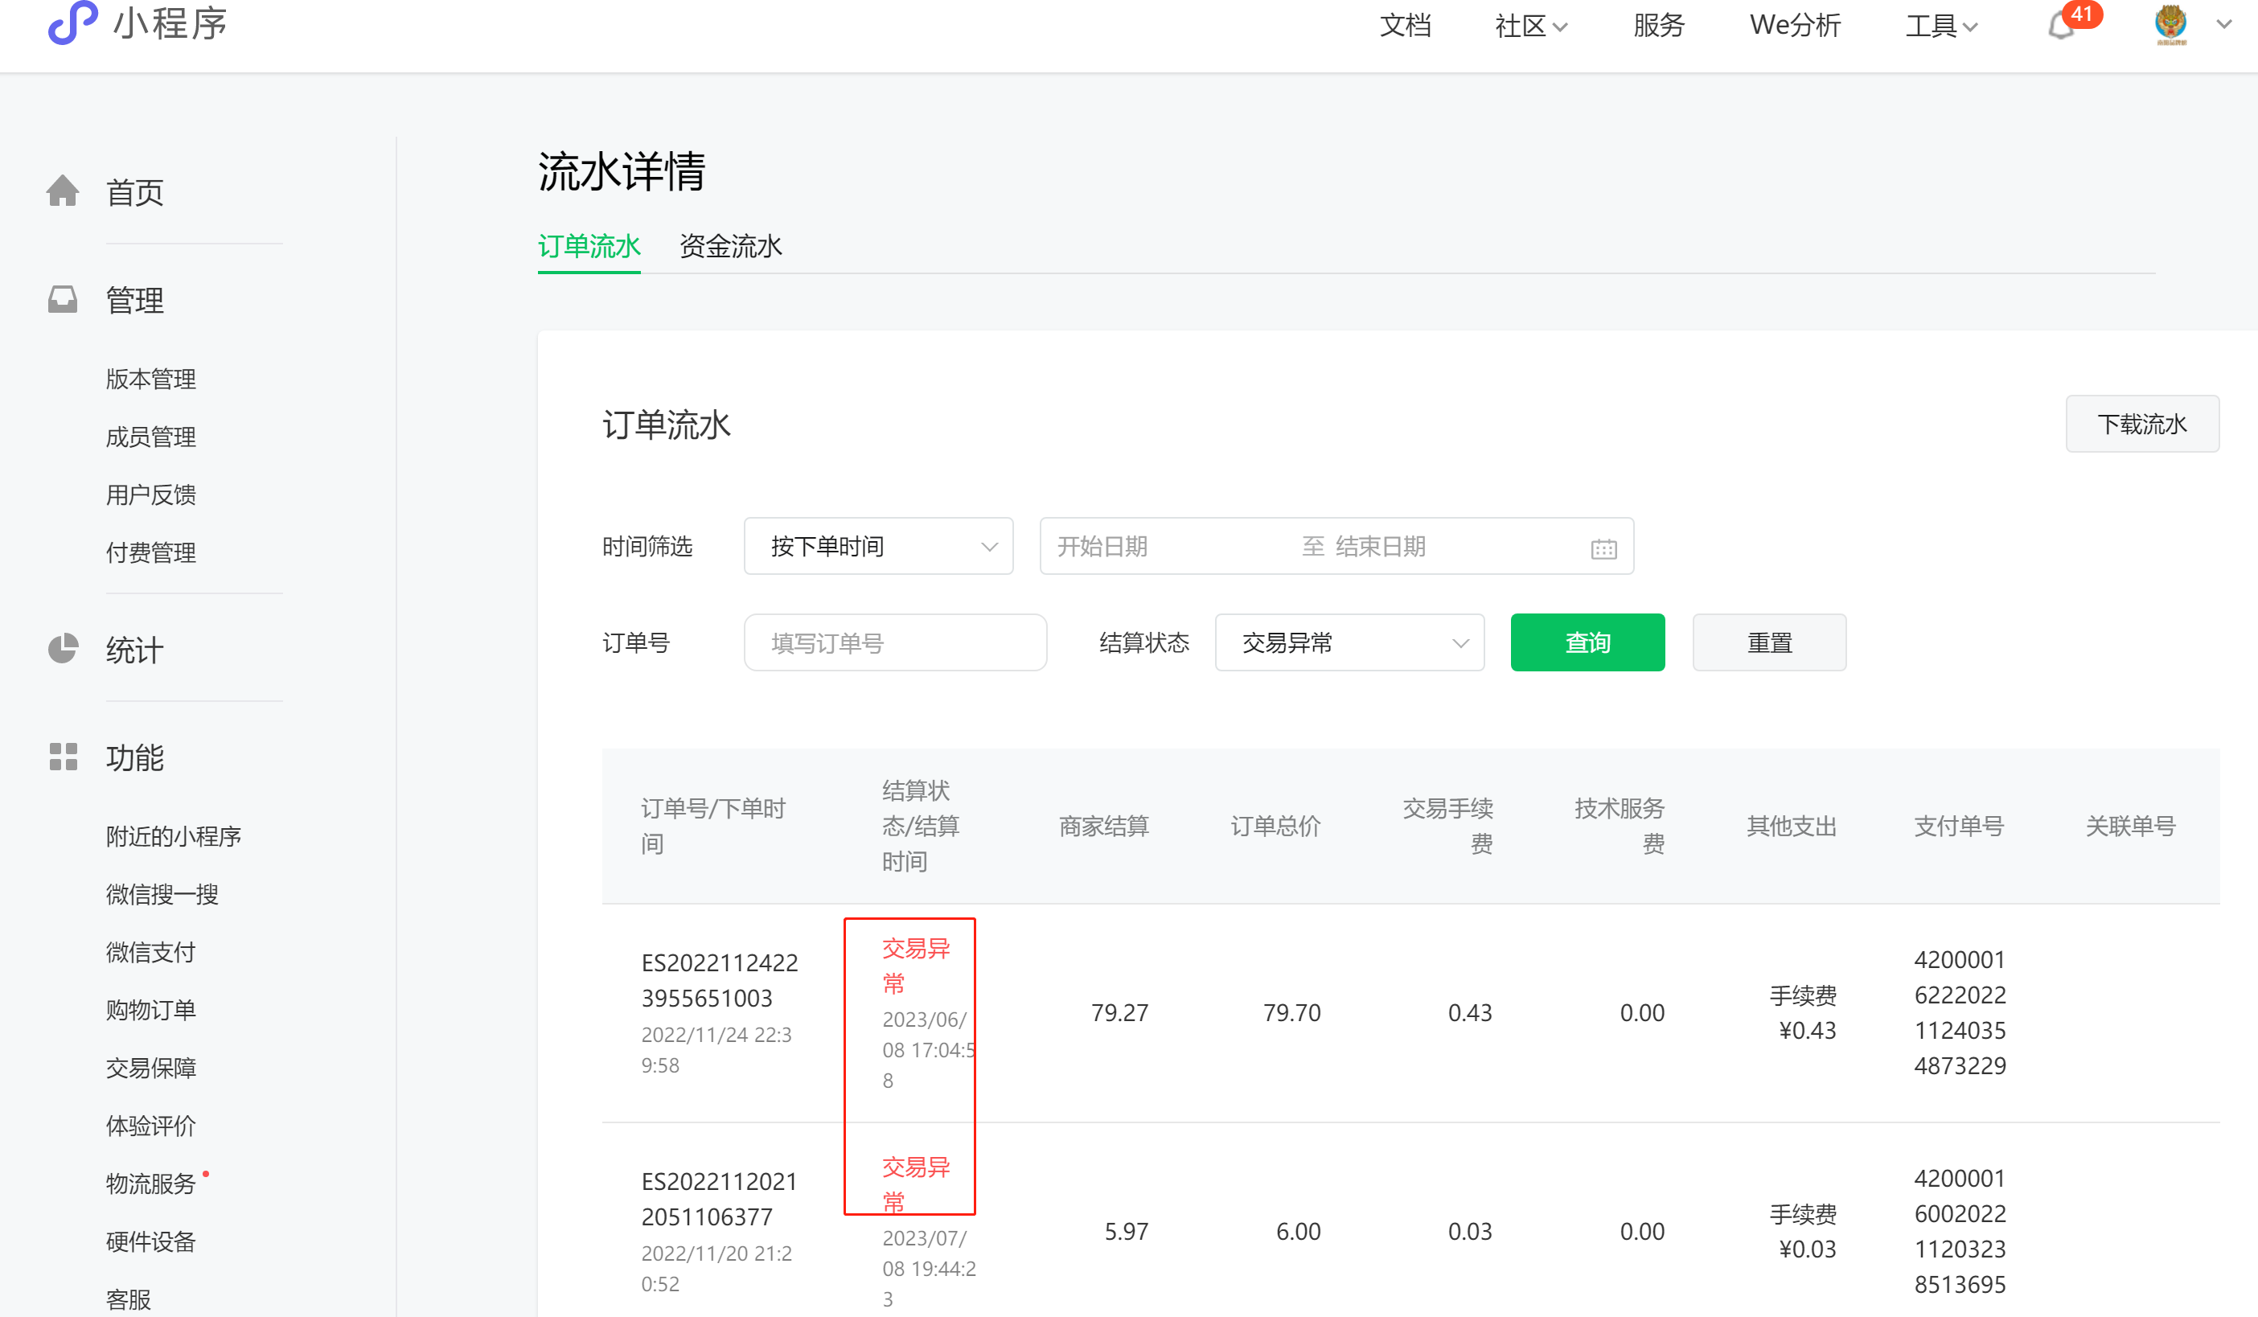Click the 重置 reset button
The height and width of the screenshot is (1317, 2258).
point(1769,642)
